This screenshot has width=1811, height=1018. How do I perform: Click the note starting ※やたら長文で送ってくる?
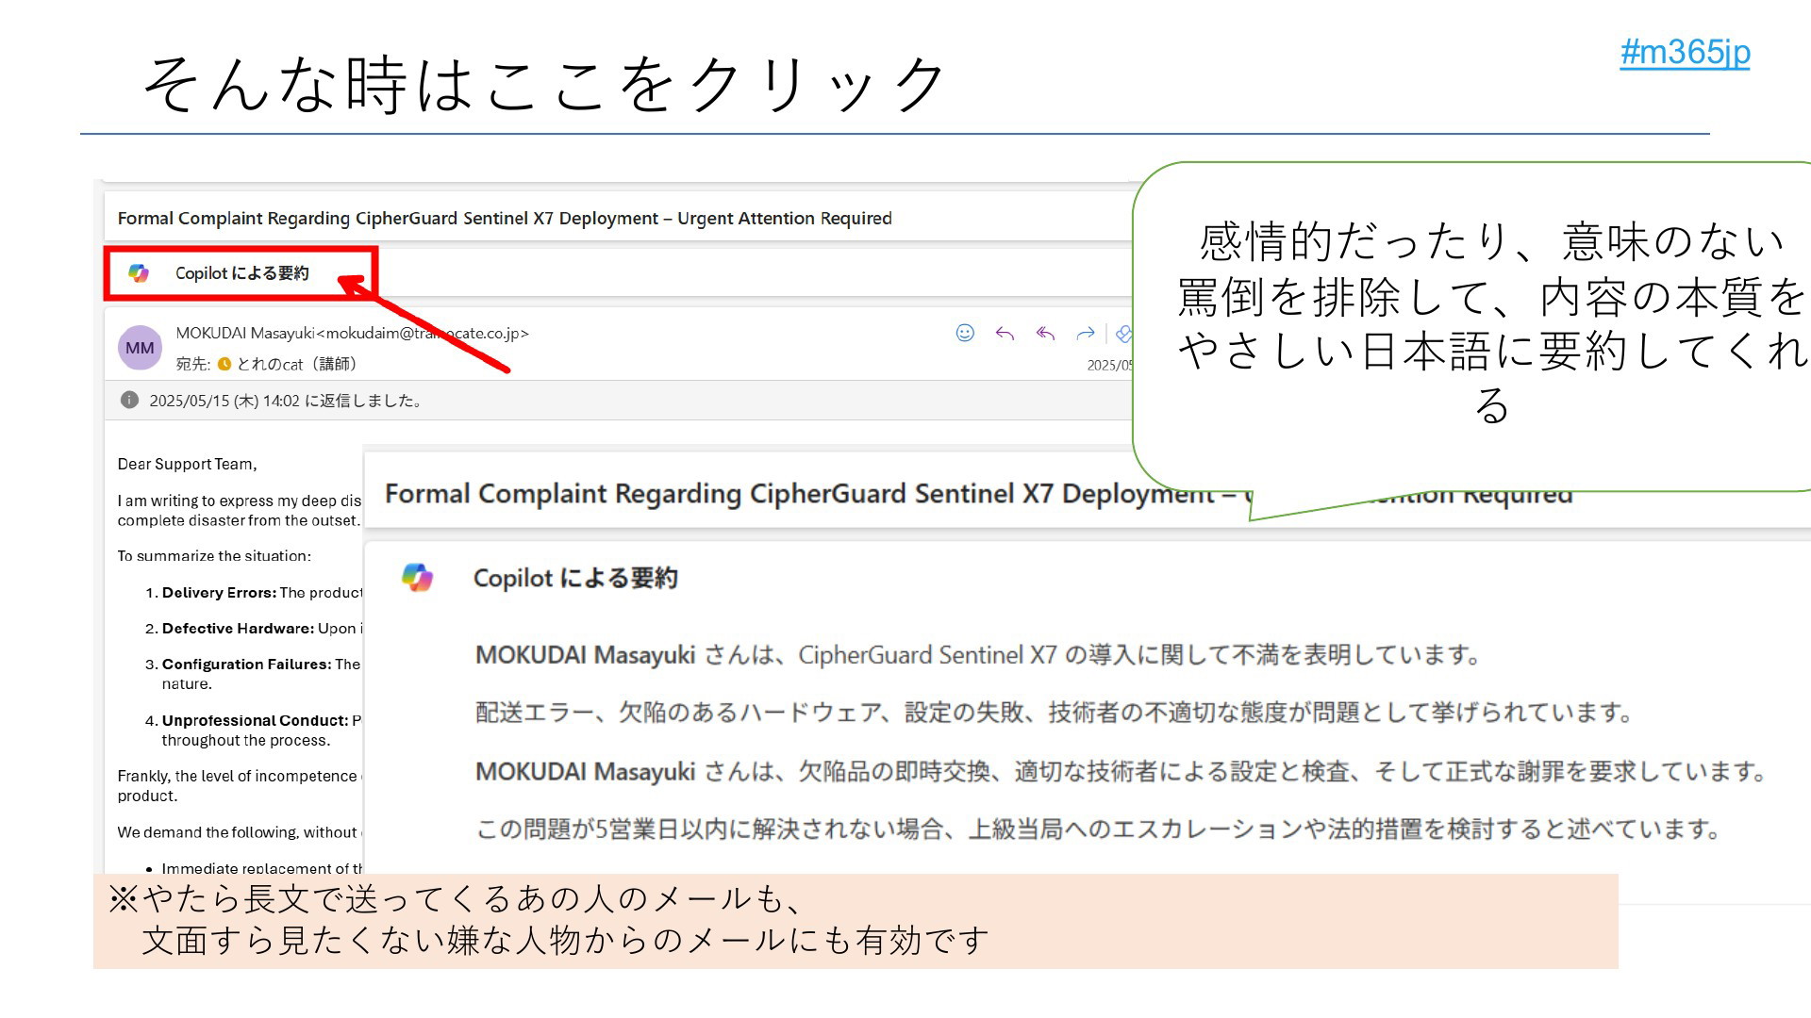547,920
